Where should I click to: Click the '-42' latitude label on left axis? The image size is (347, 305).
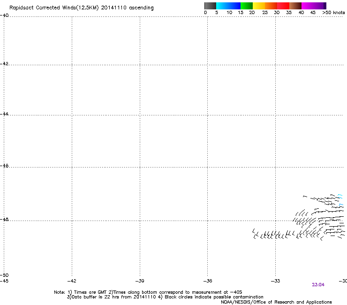[x=4, y=63]
